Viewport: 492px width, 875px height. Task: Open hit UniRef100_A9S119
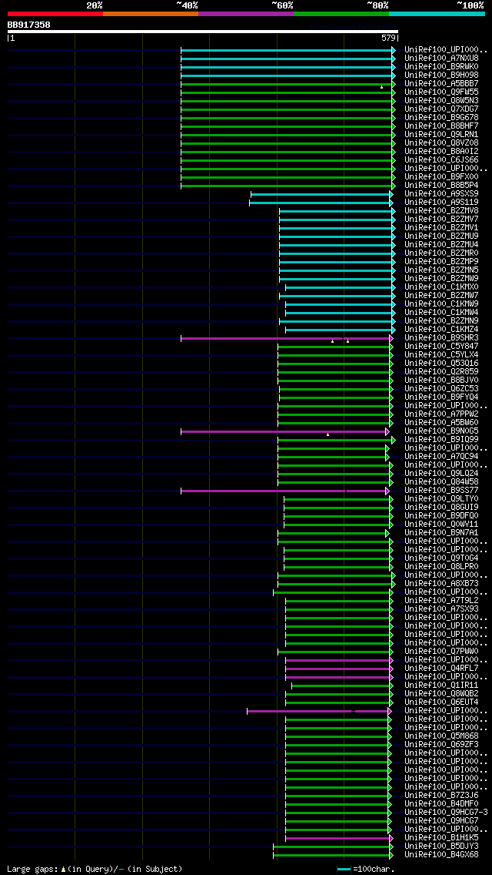pos(441,202)
